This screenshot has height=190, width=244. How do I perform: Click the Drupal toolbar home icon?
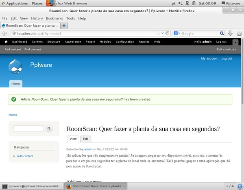pos(6,42)
